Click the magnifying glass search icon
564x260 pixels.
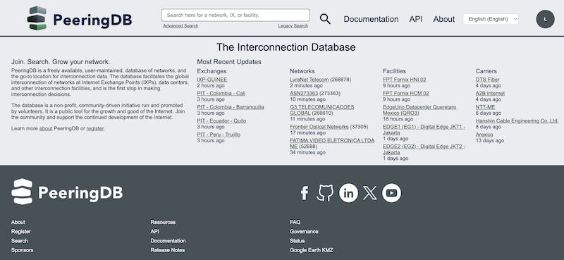tap(325, 19)
